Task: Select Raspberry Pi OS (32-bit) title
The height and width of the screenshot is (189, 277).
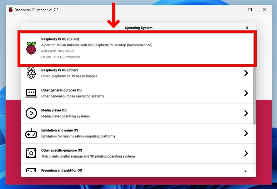Action: 60,39
